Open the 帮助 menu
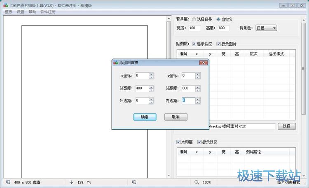Screen dimensions: 309x188 coord(32,12)
